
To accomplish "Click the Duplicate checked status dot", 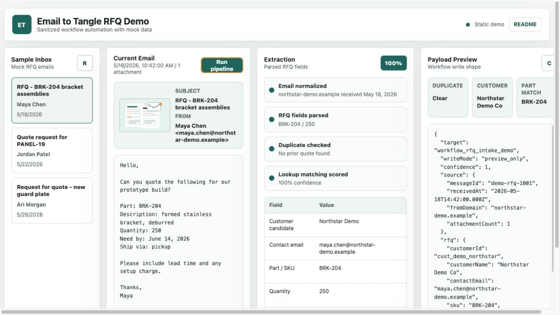I will pos(271,149).
